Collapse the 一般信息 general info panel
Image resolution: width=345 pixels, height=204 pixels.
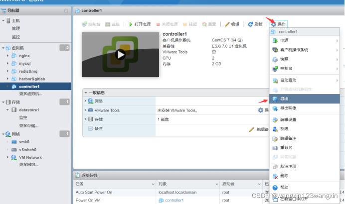tap(86, 93)
